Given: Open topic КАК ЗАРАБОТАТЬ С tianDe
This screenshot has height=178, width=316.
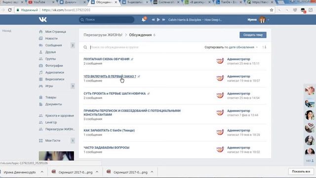Looking at the screenshot, I should (109, 131).
